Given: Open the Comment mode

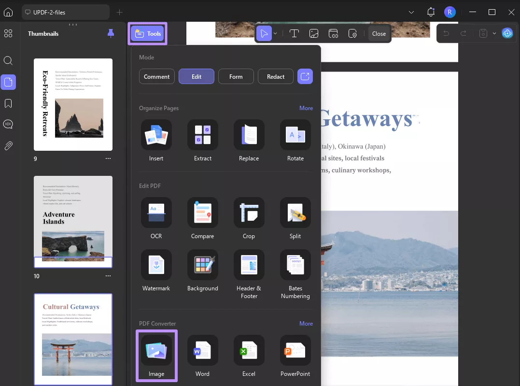Looking at the screenshot, I should [x=156, y=76].
